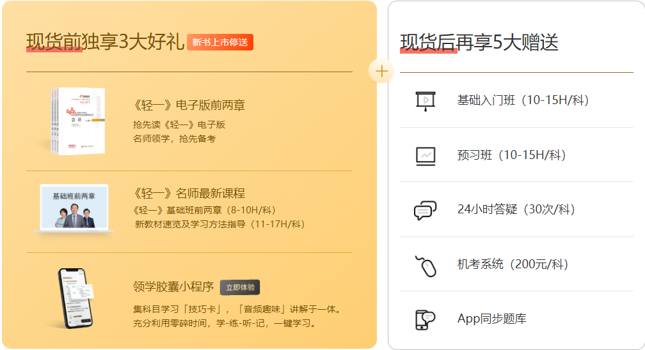Open 《轻一》名师最新课程 title
This screenshot has width=645, height=350.
pyautogui.click(x=189, y=194)
